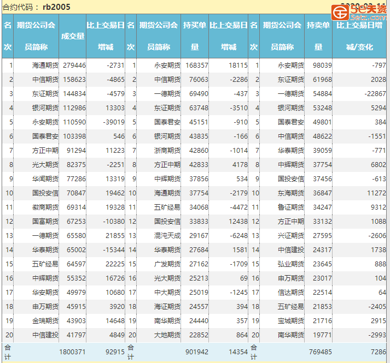Click 永安期货 at top of long positions list
Viewport: 390px width, 363px height.
tap(167, 66)
